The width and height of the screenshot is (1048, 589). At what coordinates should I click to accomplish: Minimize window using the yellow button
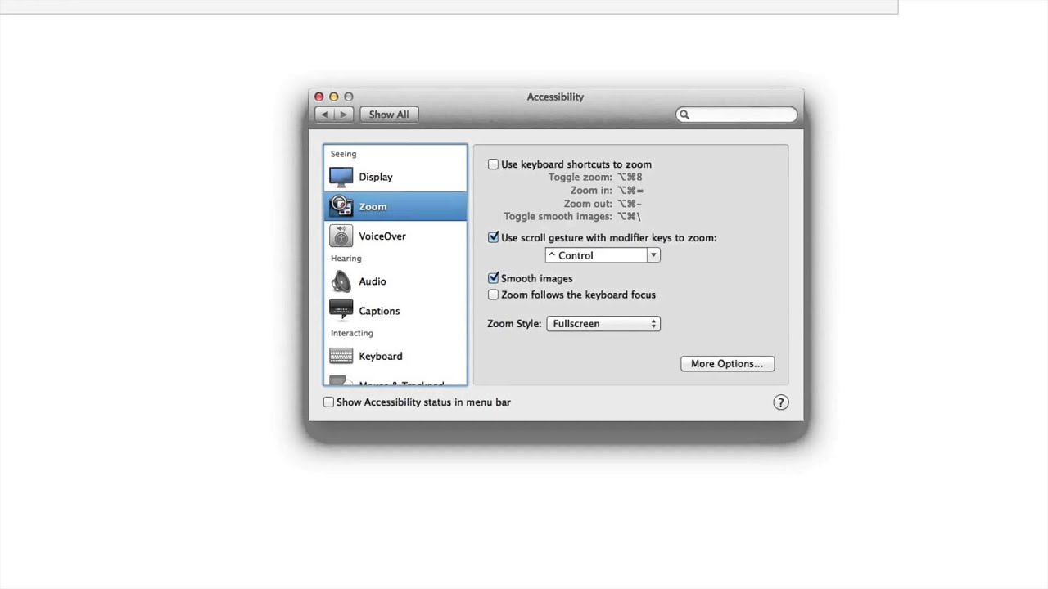333,97
